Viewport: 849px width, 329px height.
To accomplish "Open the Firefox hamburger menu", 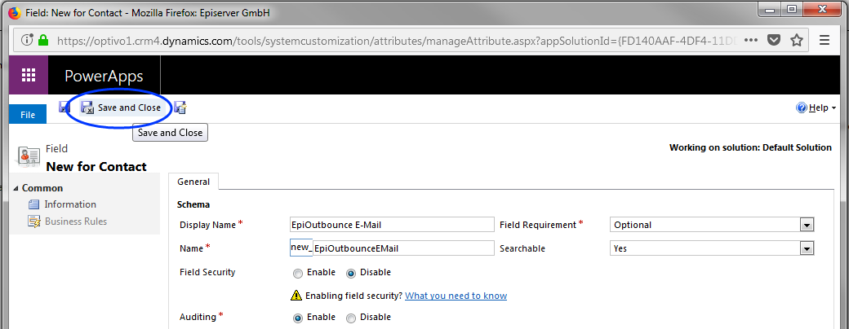I will pyautogui.click(x=825, y=40).
